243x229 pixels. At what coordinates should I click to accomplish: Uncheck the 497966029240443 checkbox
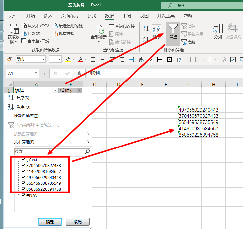[x=23, y=177]
